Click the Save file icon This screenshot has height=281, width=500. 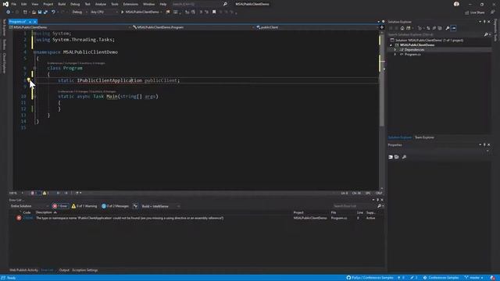(x=40, y=12)
